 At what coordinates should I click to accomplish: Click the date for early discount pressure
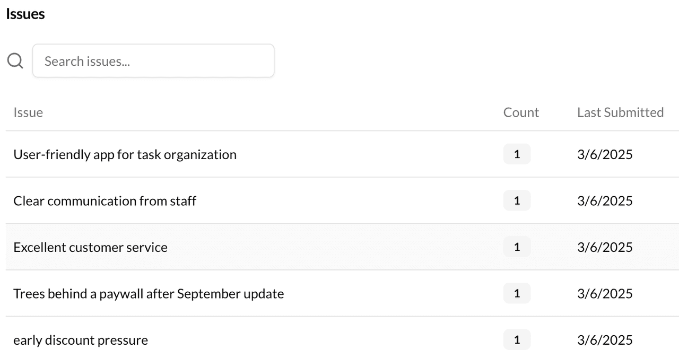pos(605,339)
